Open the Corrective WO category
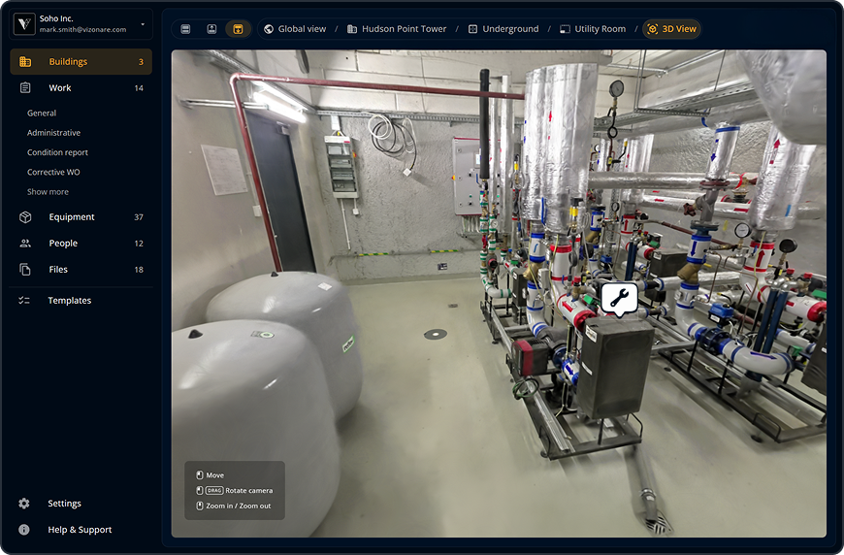This screenshot has width=844, height=555. tap(53, 173)
